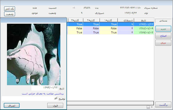Click the برگشت button
Image resolution: width=173 pixels, height=110 pixels.
[x=163, y=105]
